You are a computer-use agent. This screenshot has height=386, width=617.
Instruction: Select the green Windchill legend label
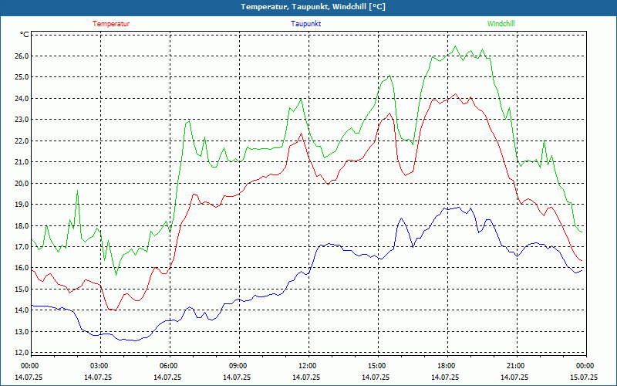[501, 23]
